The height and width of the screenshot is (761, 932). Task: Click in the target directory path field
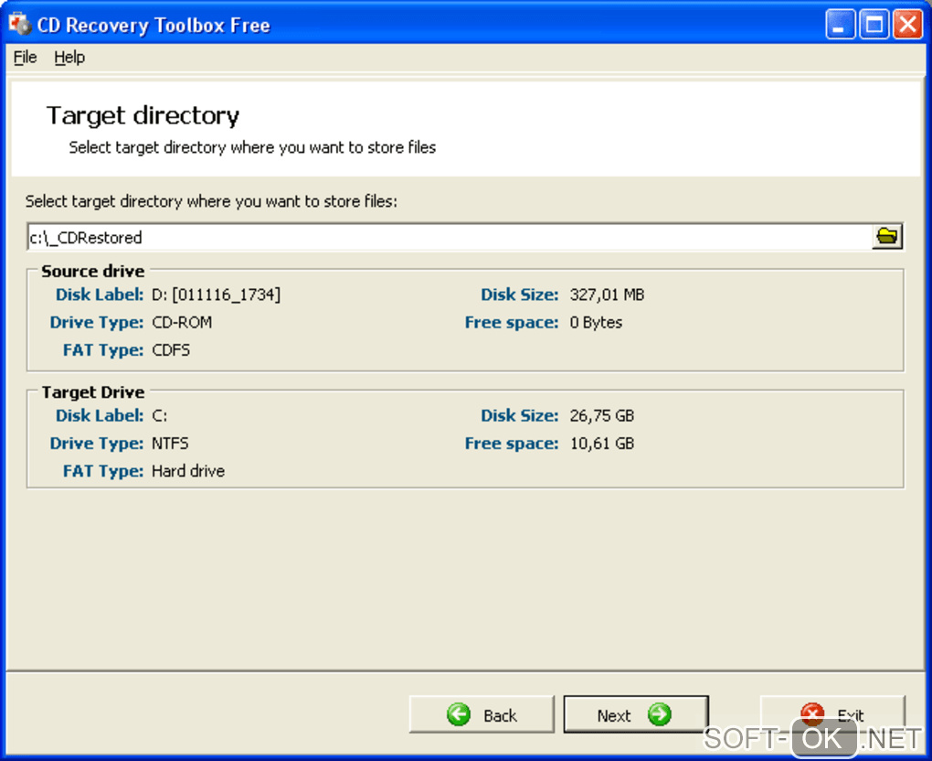pyautogui.click(x=450, y=238)
